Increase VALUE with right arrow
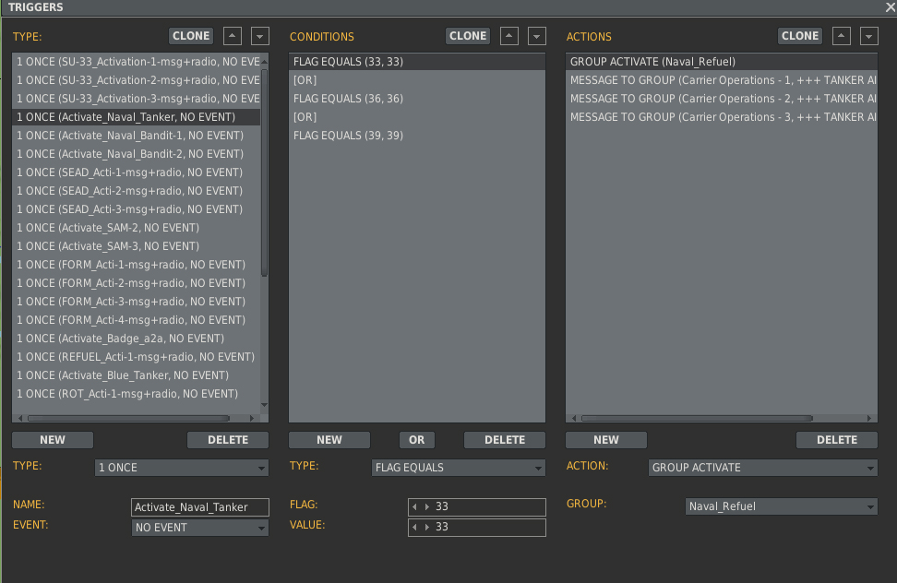897x583 pixels. coord(426,527)
